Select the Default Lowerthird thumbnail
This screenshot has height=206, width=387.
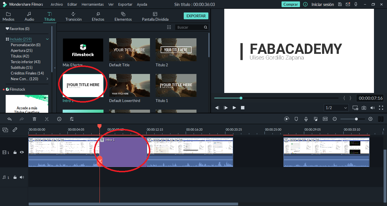[x=130, y=86]
